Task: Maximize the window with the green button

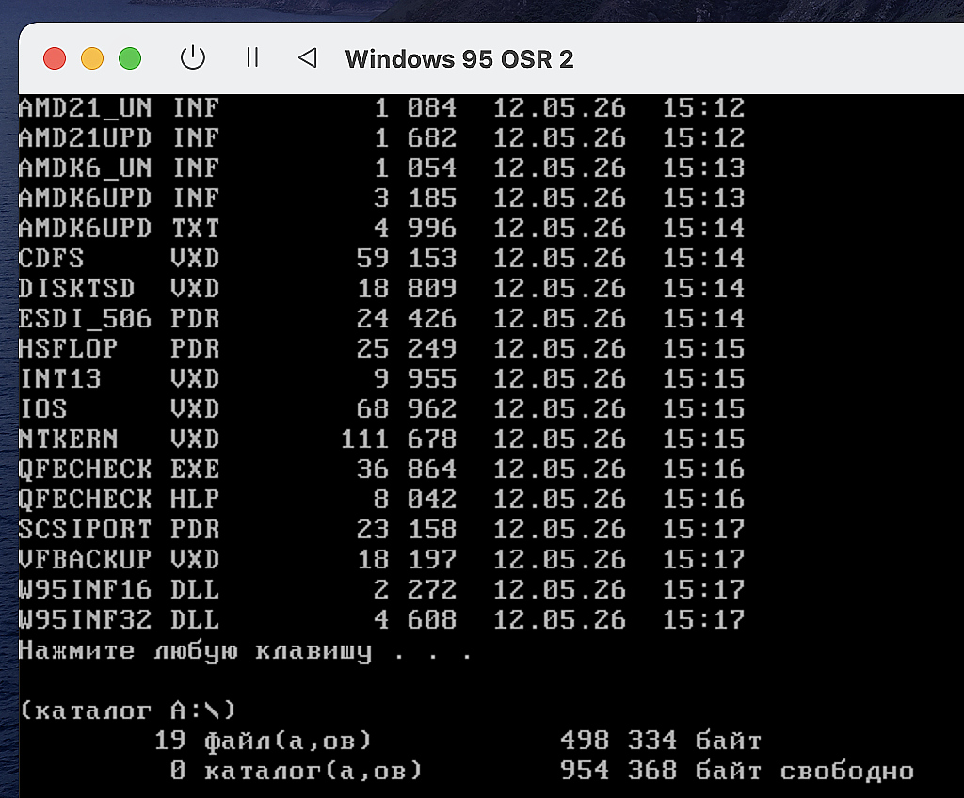Action: [130, 58]
